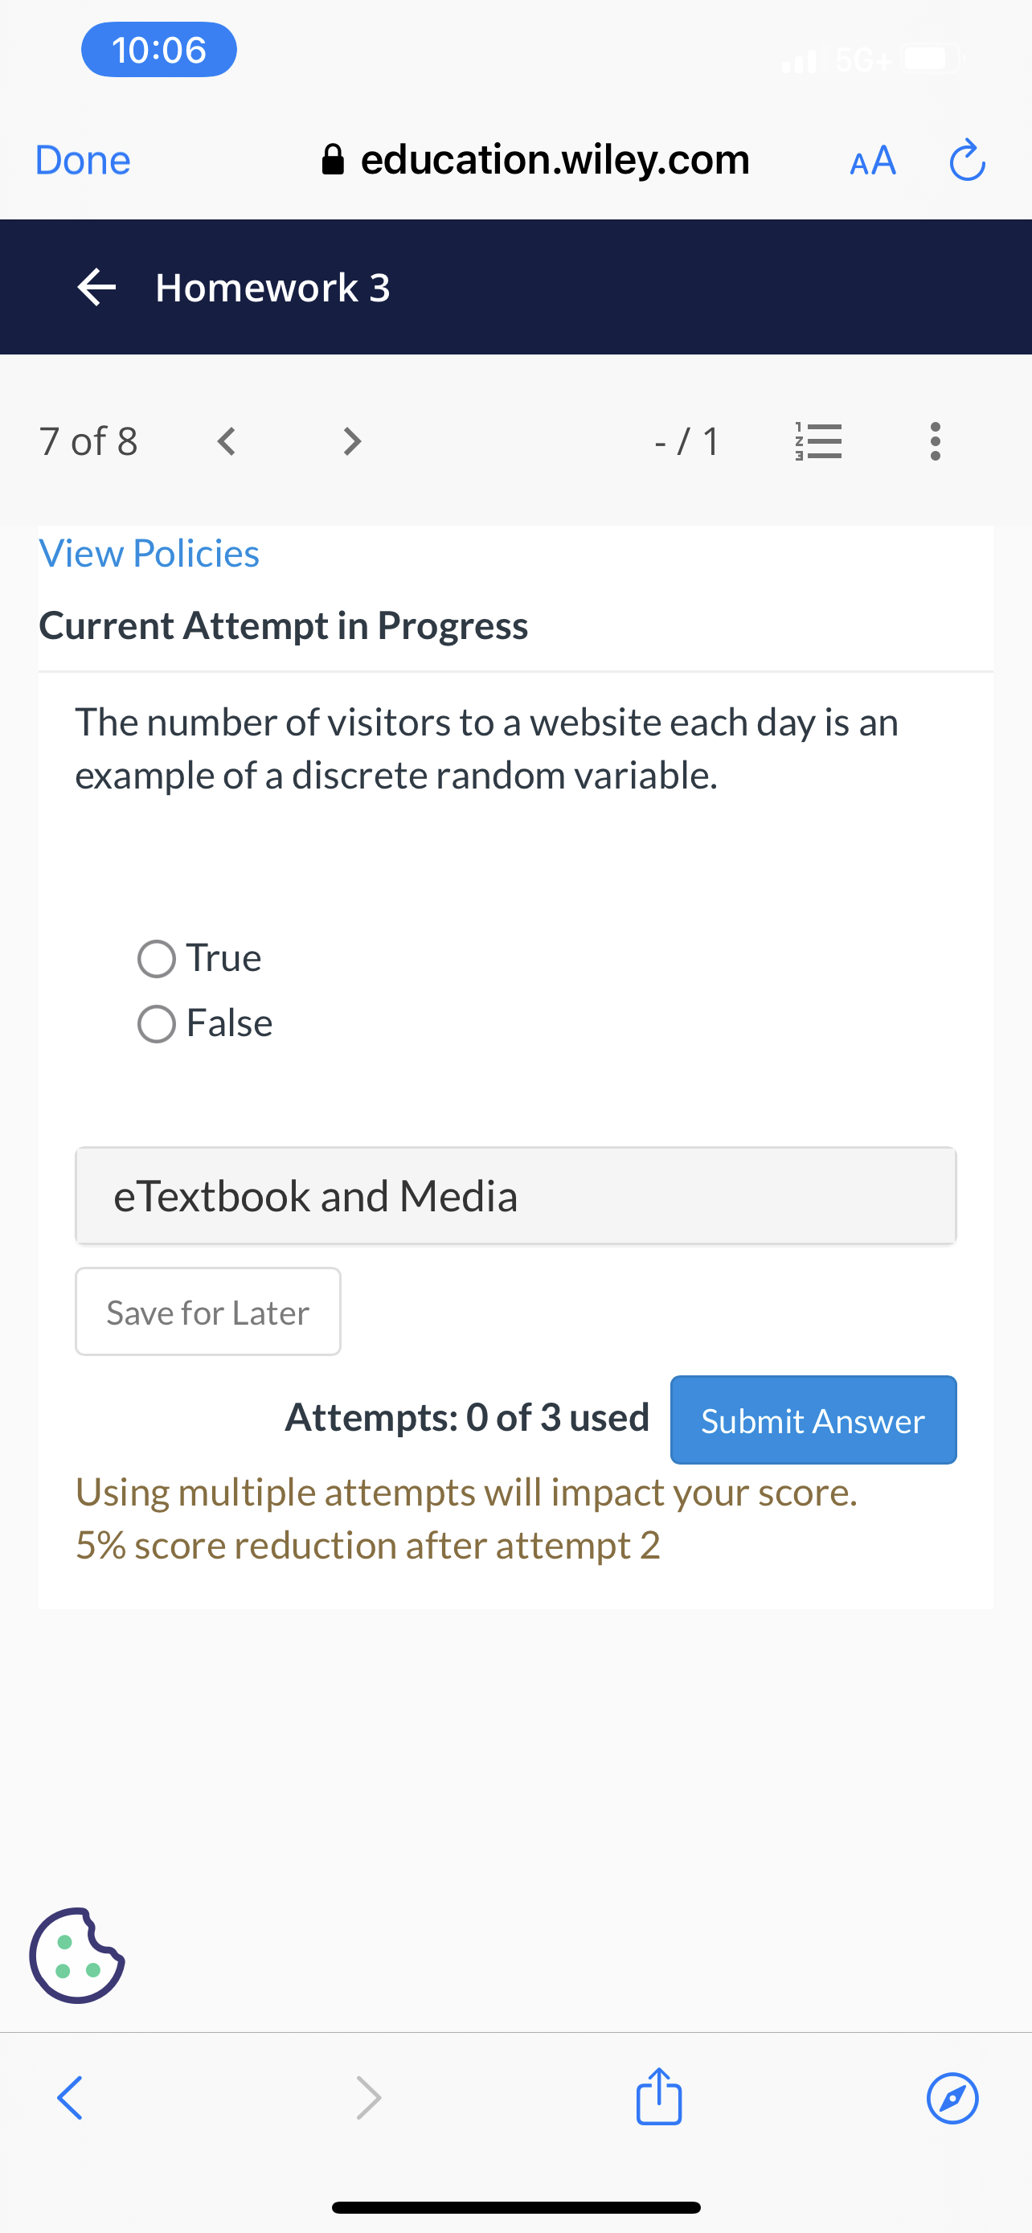Viewport: 1032px width, 2233px height.
Task: Return to the previous question with the left chevron
Action: click(225, 441)
